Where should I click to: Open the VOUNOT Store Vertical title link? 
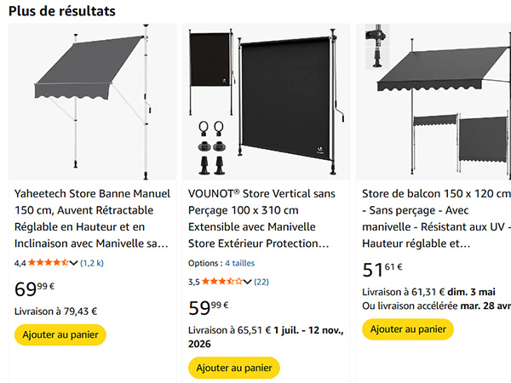(x=266, y=219)
